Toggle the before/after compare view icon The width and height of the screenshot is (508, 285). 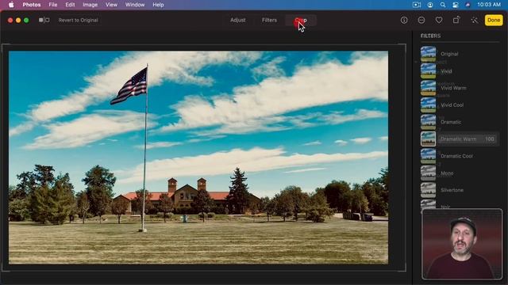click(x=44, y=20)
